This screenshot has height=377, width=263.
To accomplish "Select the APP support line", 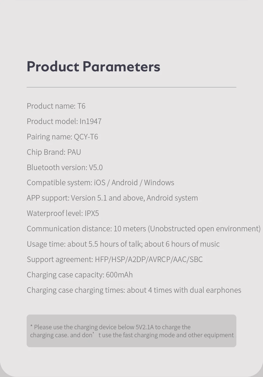I will tap(112, 198).
